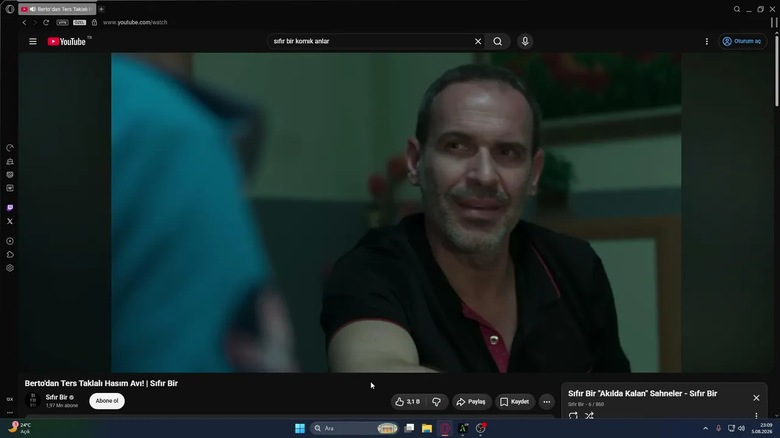Open YouTube settings three-dot menu
The width and height of the screenshot is (780, 438).
click(707, 41)
